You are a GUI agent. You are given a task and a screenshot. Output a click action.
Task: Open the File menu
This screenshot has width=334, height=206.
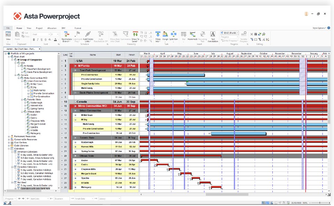[8, 28]
